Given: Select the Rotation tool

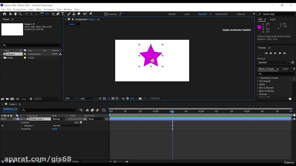Looking at the screenshot, I should 42,14.
